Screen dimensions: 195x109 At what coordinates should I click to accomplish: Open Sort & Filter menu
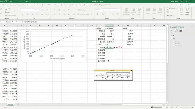pos(182,12)
